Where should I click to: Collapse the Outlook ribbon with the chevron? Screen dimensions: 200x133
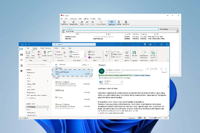(168, 60)
